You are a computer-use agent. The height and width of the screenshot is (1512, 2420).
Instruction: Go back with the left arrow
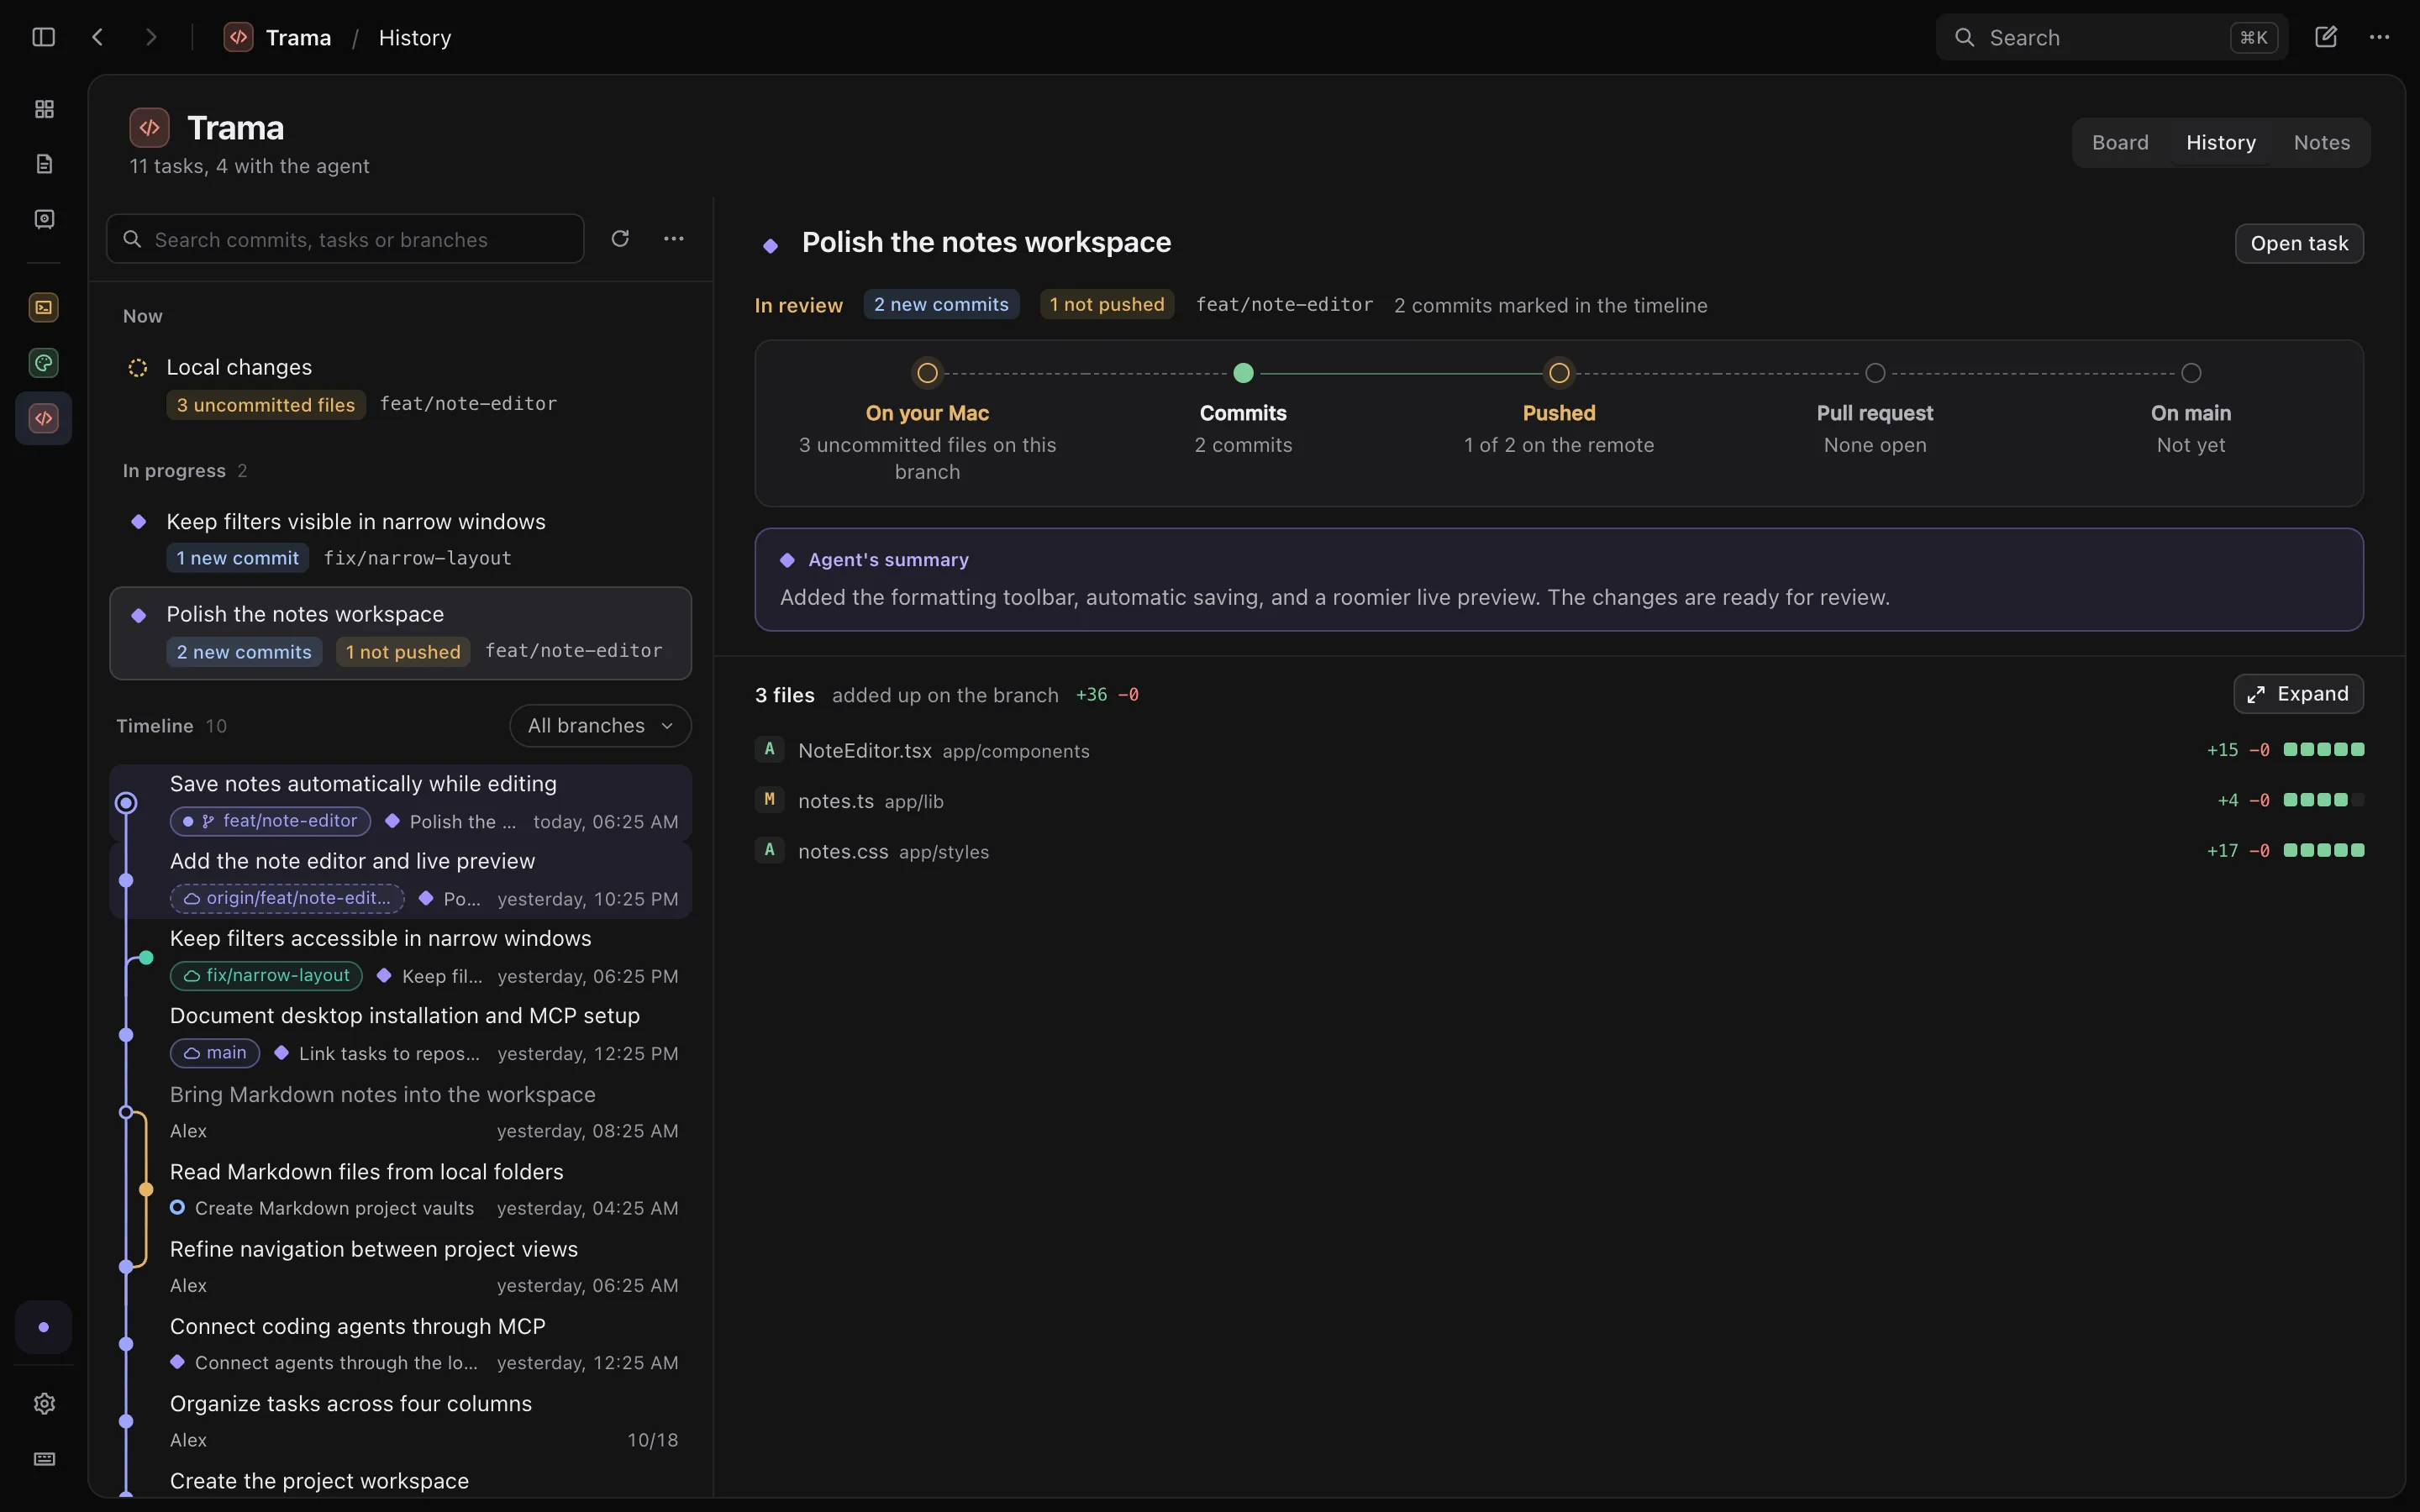tap(97, 37)
